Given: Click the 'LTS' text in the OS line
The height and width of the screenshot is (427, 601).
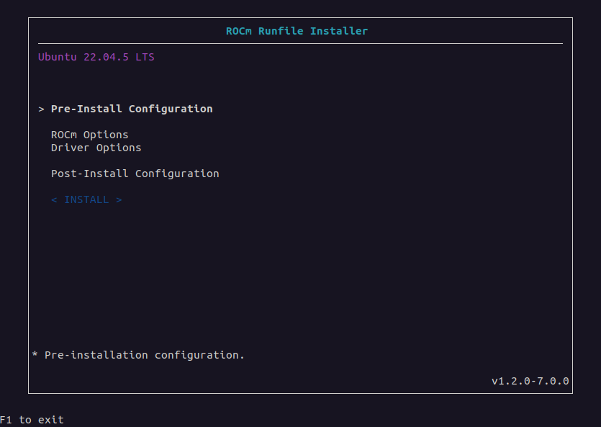Looking at the screenshot, I should pos(145,57).
